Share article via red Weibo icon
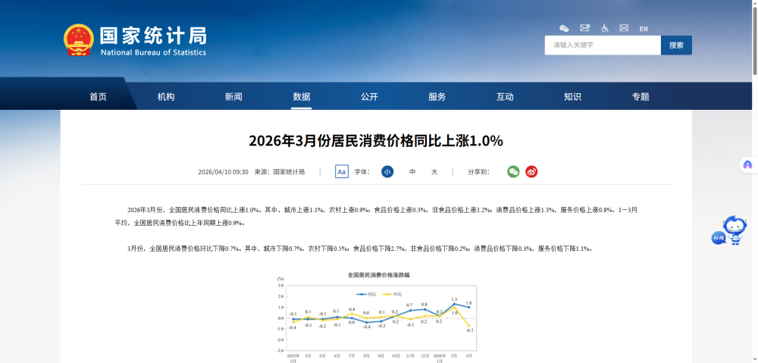 (531, 172)
